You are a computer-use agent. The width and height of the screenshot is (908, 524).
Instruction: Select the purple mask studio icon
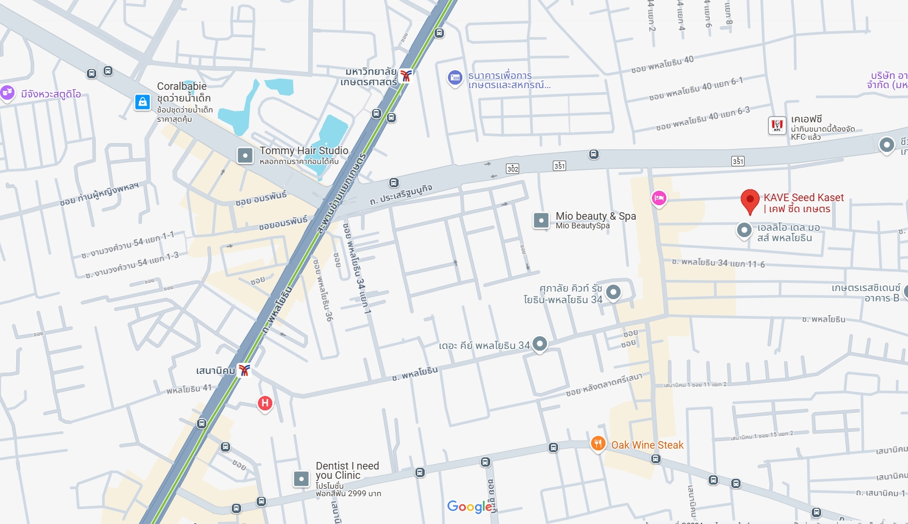coord(7,93)
